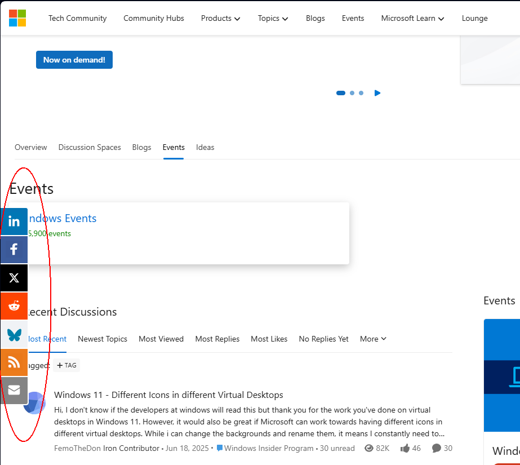Image resolution: width=520 pixels, height=465 pixels.
Task: Sort discussions by Most Likes
Action: [x=269, y=339]
